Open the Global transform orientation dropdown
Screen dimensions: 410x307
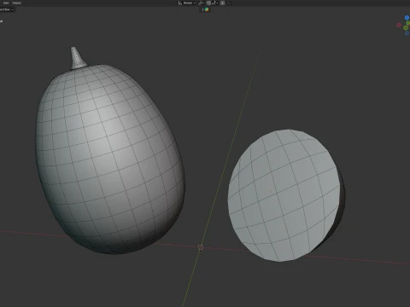click(x=189, y=3)
